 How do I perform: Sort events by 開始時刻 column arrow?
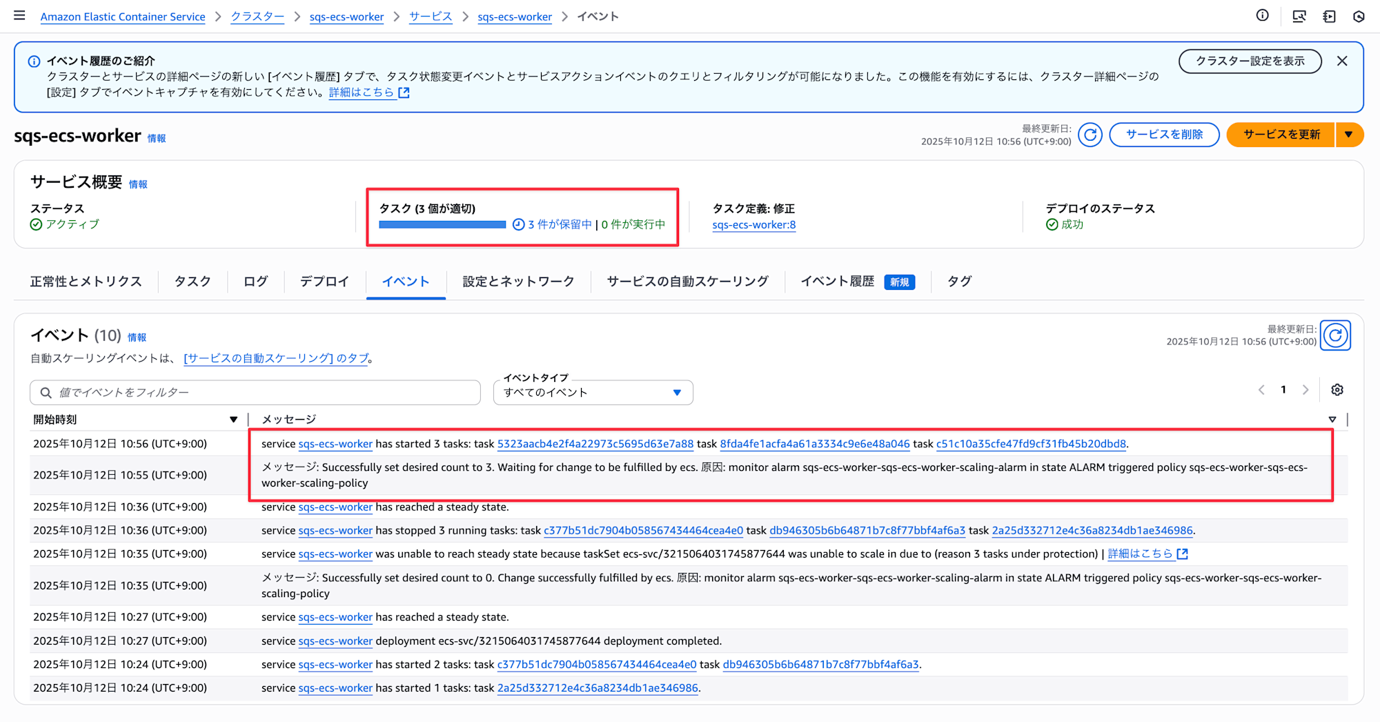click(233, 419)
